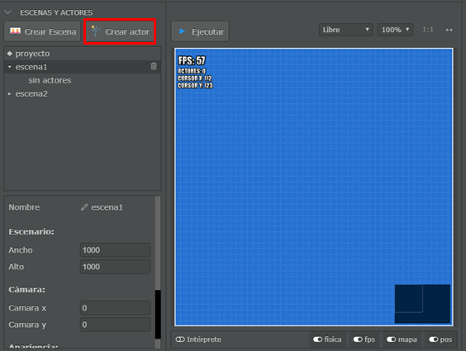Click the Crear actor button
The height and width of the screenshot is (351, 466).
pos(120,31)
